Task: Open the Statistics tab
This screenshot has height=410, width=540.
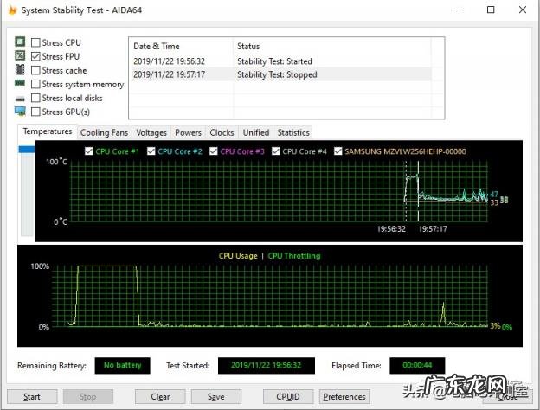Action: 293,132
